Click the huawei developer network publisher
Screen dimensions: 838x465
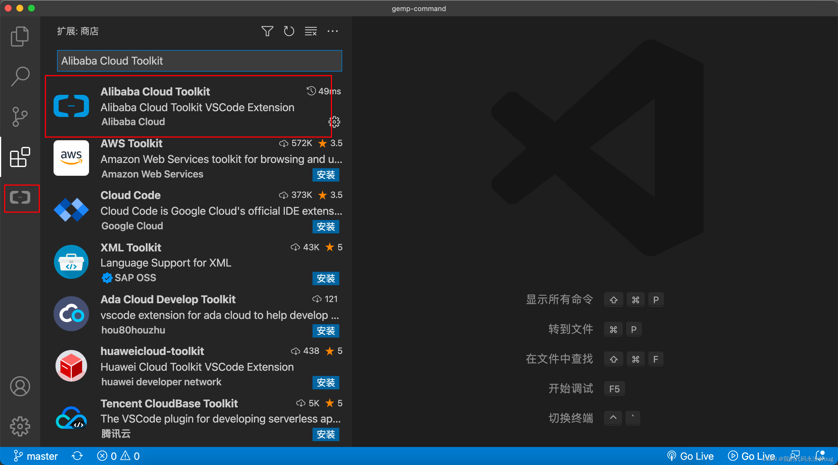(x=161, y=382)
